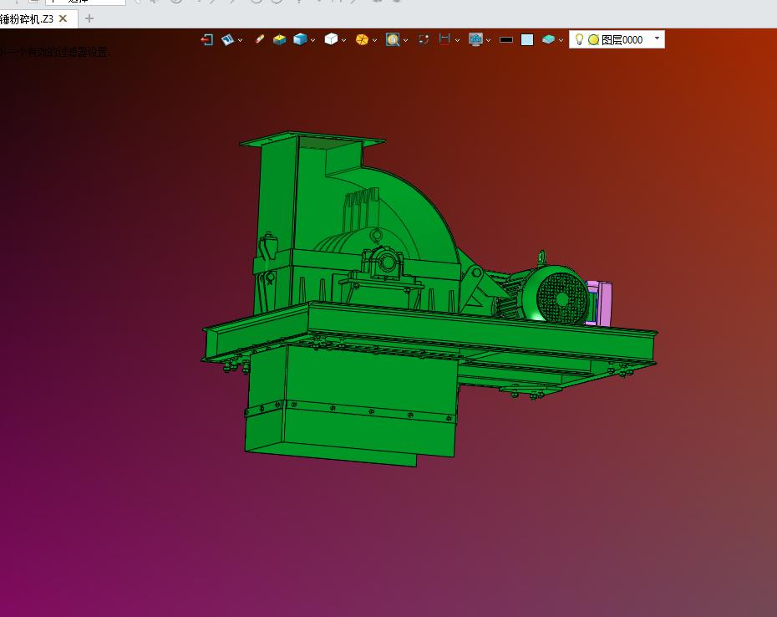Click the blue shaded cube display icon
Image resolution: width=777 pixels, height=617 pixels.
click(x=300, y=39)
